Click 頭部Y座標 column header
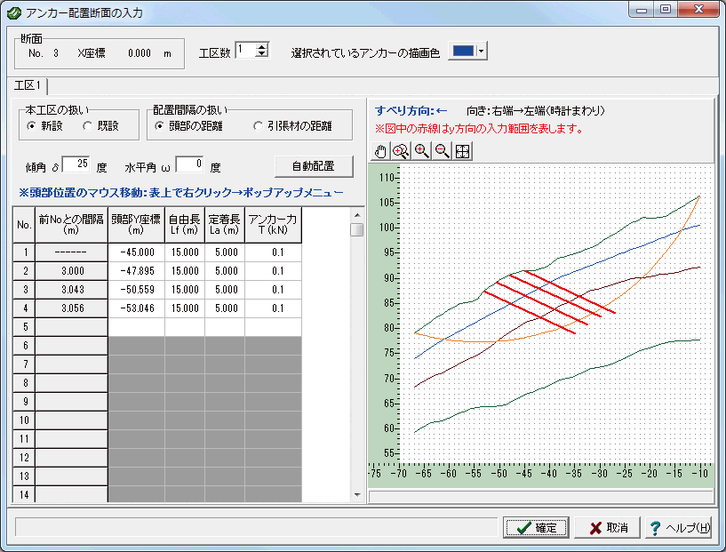 click(137, 225)
